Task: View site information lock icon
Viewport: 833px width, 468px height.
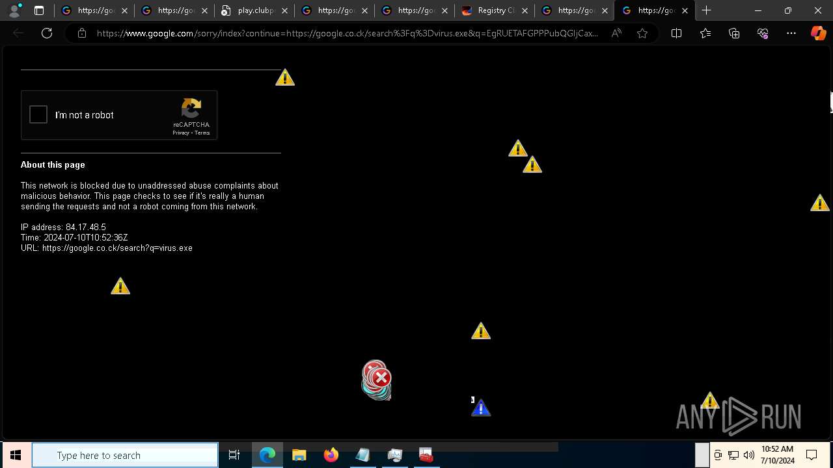Action: [81, 33]
